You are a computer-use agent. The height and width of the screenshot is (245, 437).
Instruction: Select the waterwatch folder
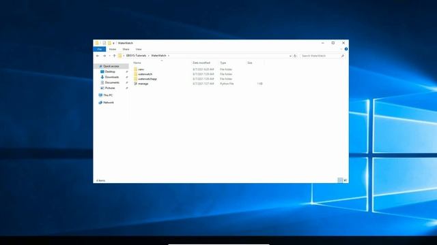point(145,74)
